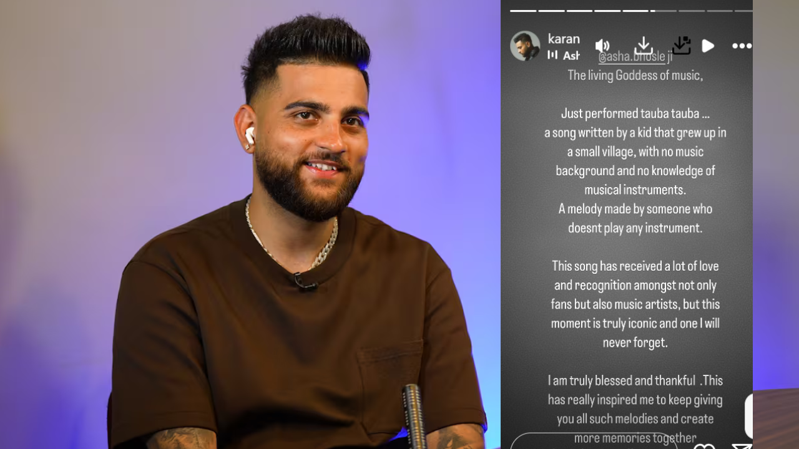Tap the music track label with bars icon
The width and height of the screenshot is (799, 449).
(x=564, y=56)
